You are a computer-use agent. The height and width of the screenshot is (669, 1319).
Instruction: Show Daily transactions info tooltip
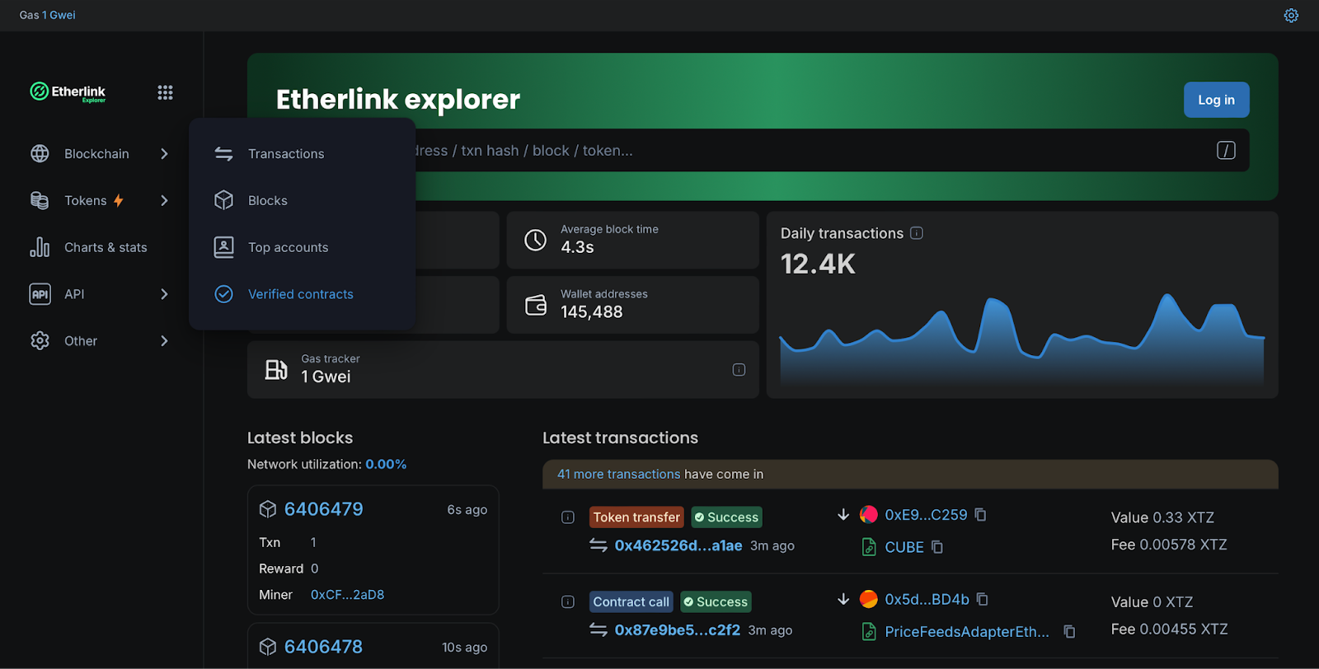pos(917,233)
